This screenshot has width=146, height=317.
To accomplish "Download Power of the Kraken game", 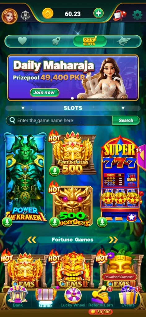I will click(x=7, y=222).
